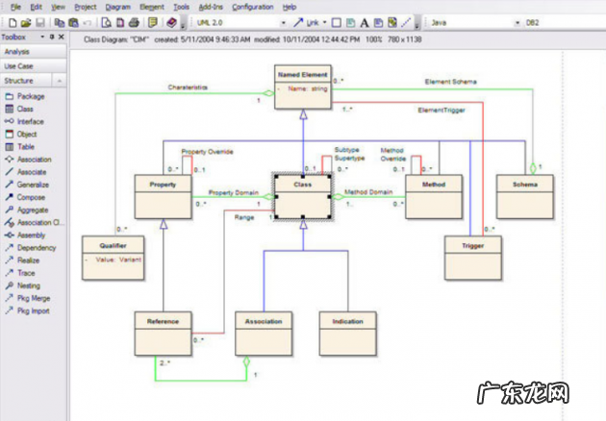Activate the Compose connector tool
The image size is (606, 421).
(x=31, y=196)
